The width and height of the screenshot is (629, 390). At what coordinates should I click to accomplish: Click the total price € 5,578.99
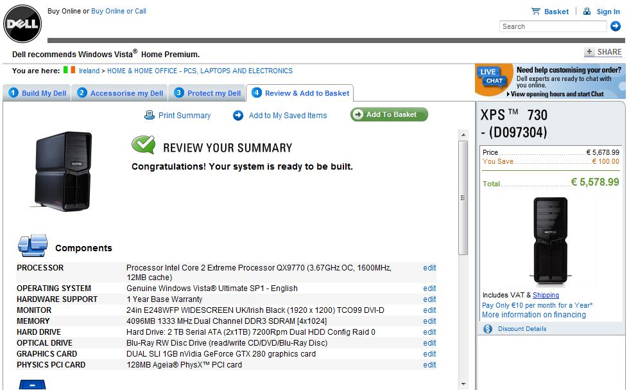(x=595, y=182)
